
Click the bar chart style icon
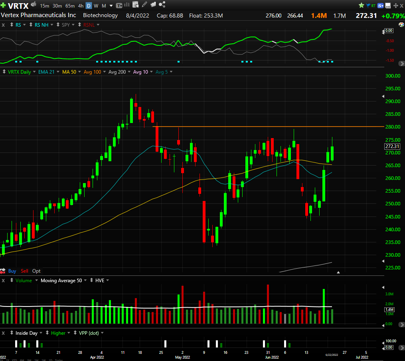[127, 5]
